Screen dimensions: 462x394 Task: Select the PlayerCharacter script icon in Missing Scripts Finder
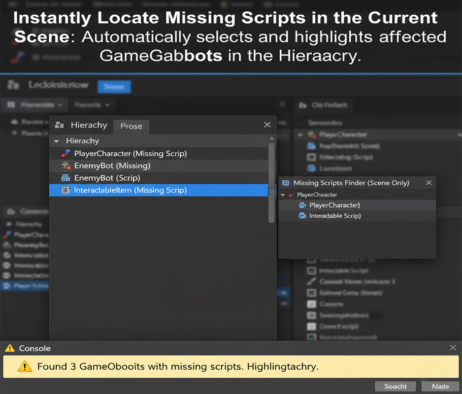tap(301, 205)
